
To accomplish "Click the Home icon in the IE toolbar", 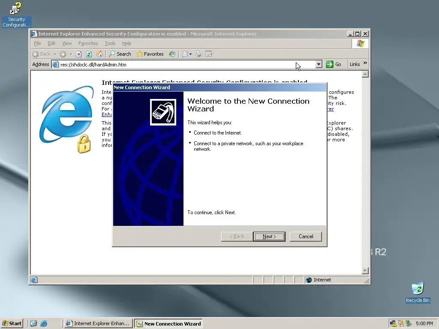I will 99,54.
